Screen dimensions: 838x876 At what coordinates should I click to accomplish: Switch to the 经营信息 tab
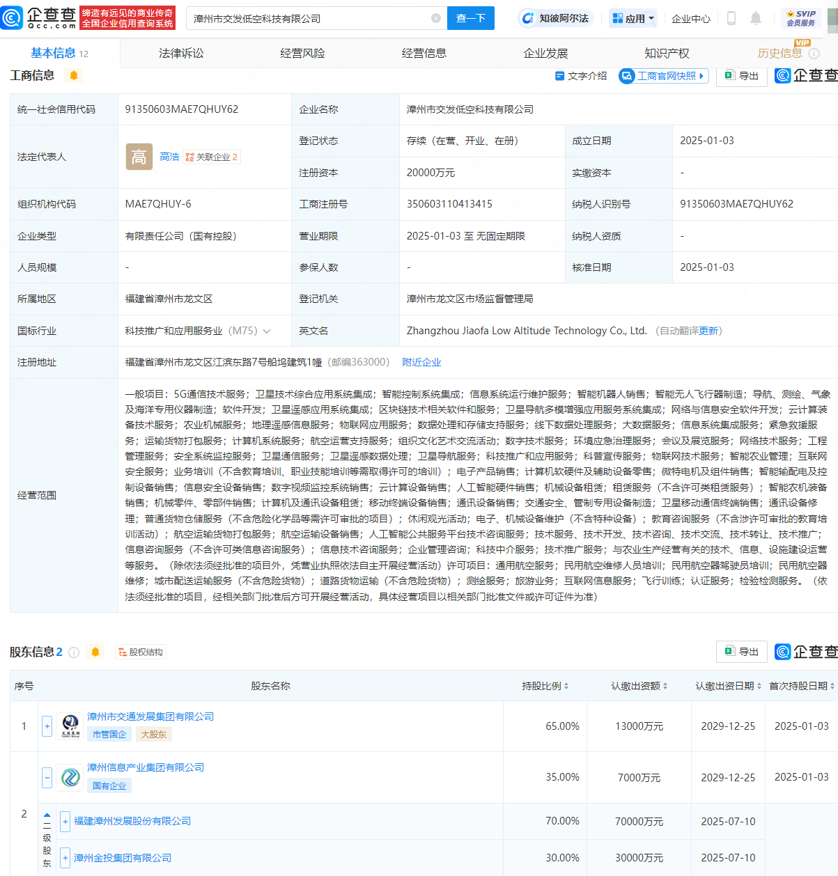tap(424, 53)
